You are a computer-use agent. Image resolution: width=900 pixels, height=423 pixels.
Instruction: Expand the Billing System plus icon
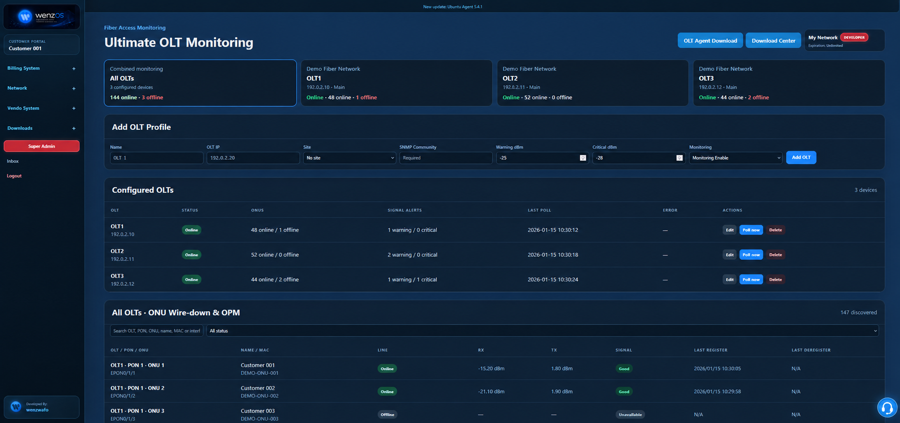click(x=74, y=68)
